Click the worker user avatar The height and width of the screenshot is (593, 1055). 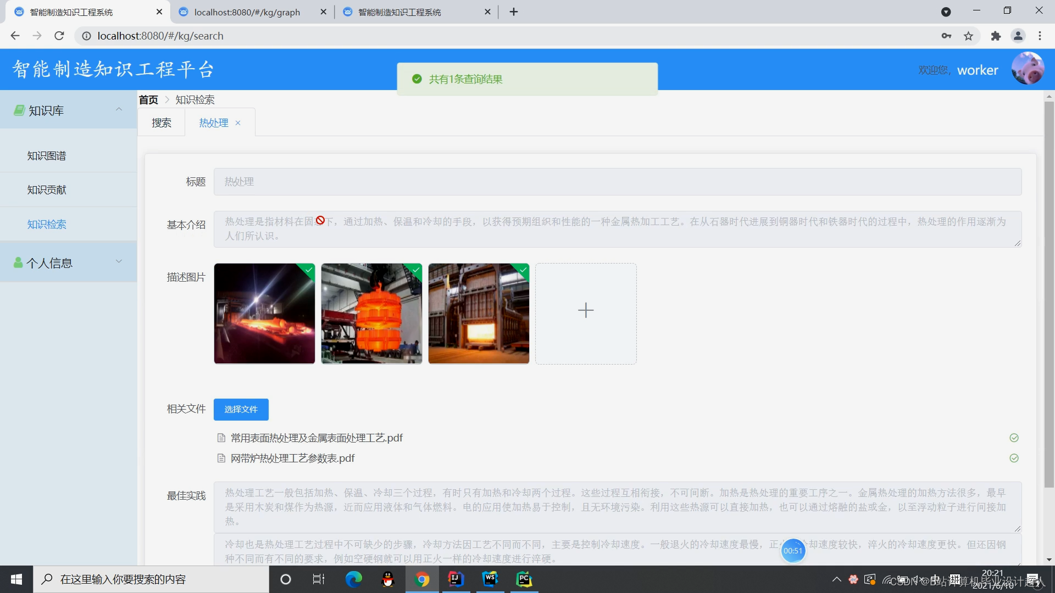click(x=1027, y=69)
